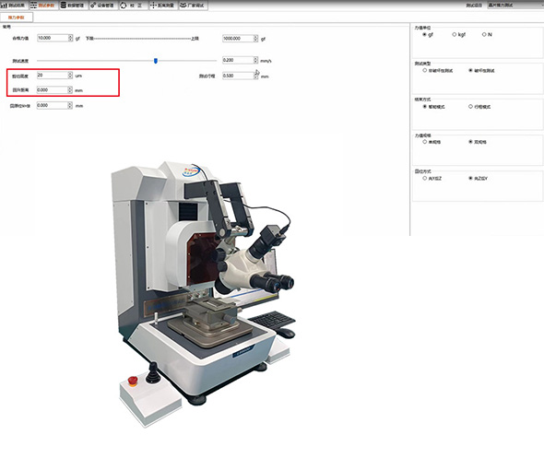Open the test item dropdown at top right

[515, 6]
